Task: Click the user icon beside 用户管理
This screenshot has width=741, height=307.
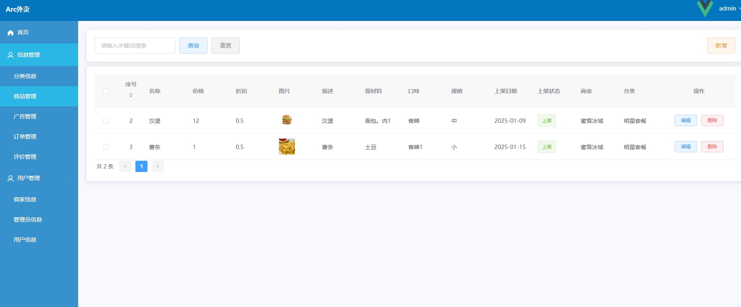Action: [x=10, y=178]
